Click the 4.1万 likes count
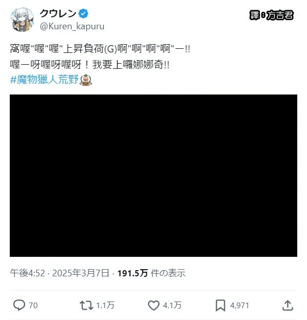Screen dimensions: 307x320 pyautogui.click(x=172, y=306)
